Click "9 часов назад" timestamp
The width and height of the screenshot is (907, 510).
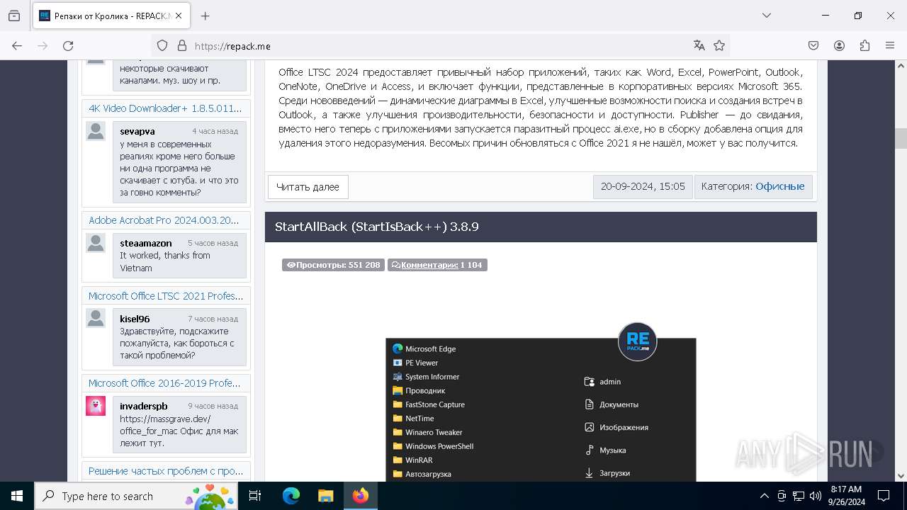coord(213,406)
